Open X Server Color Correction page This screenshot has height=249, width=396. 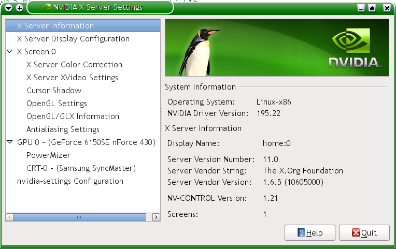74,65
